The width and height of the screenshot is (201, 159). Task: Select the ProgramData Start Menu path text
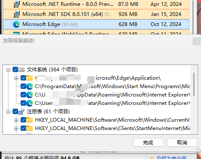(x=112, y=86)
